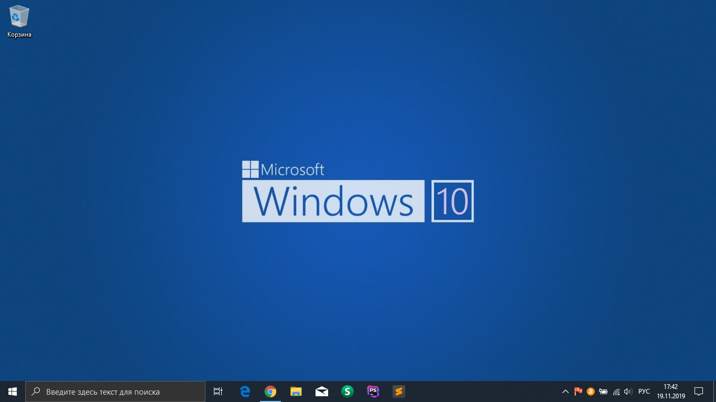Open the Mail app on the taskbar
This screenshot has height=402, width=716.
322,392
